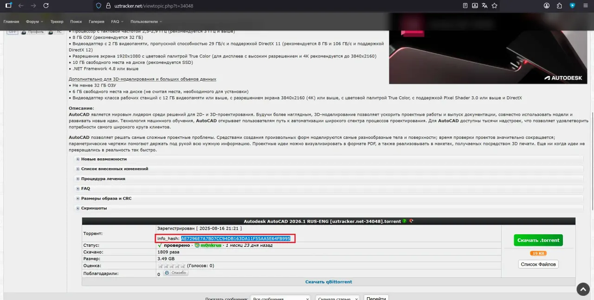Toggle the OFF status switch in sidebar
Screen dimensions: 594x300
pyautogui.click(x=13, y=31)
